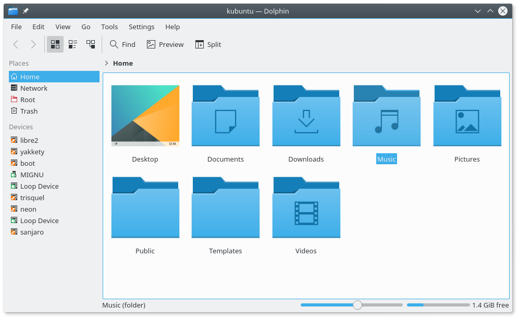The height and width of the screenshot is (319, 519).
Task: Expand the breadcrumb chevron before Home
Action: (x=106, y=63)
